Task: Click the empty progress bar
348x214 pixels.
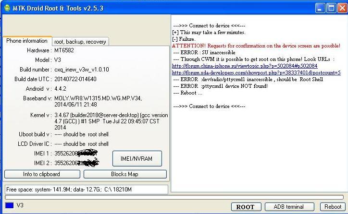Action: [x=174, y=197]
